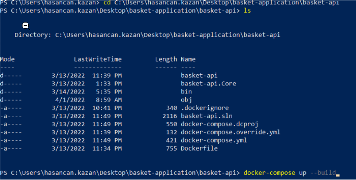356x180 pixels.
Task: Click the ls command on second line
Action: [247, 11]
